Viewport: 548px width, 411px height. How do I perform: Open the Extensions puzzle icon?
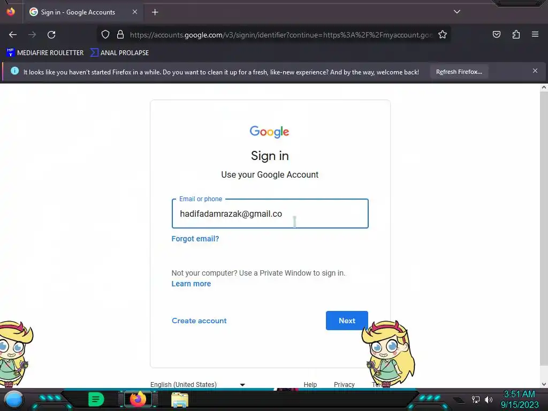pos(516,35)
